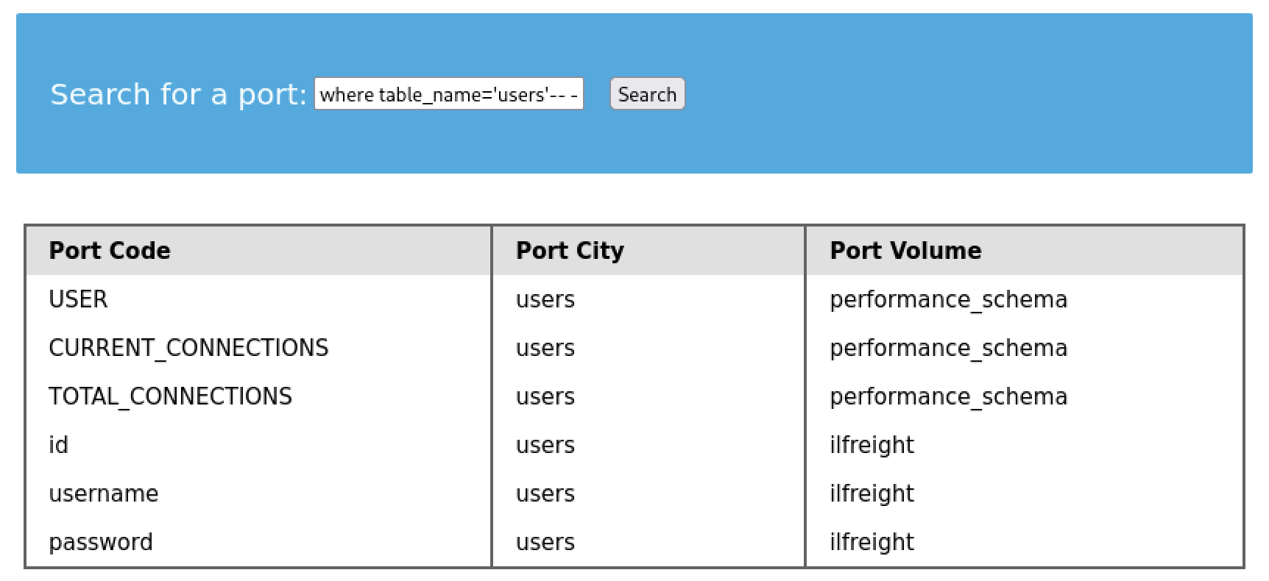Click "users" in the password row
This screenshot has width=1269, height=581.
(x=545, y=542)
